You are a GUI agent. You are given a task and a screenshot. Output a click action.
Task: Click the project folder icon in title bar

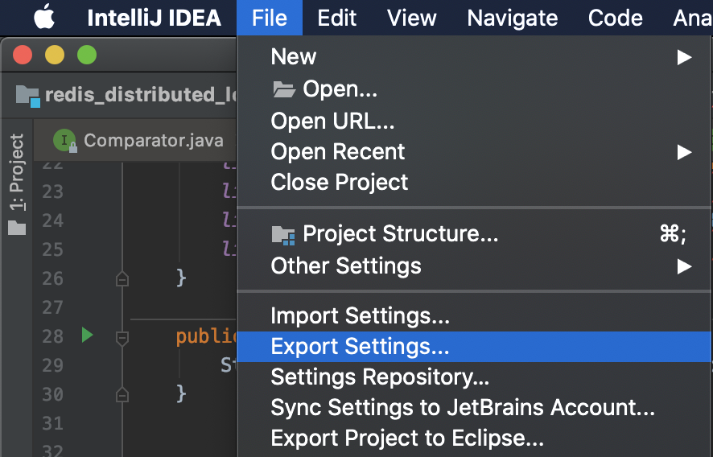pyautogui.click(x=27, y=96)
